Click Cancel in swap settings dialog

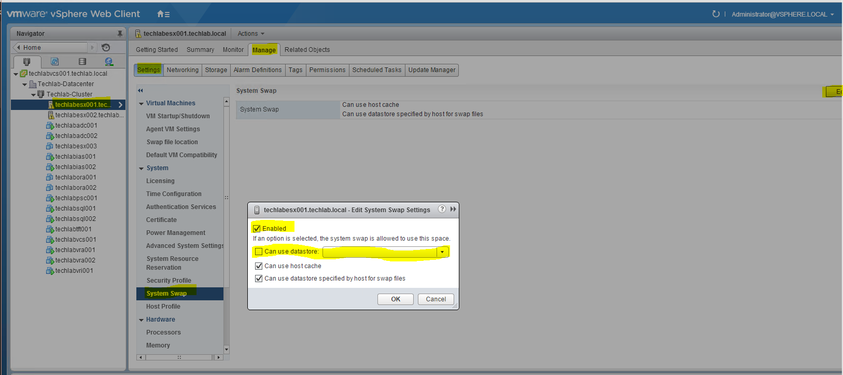coord(436,299)
